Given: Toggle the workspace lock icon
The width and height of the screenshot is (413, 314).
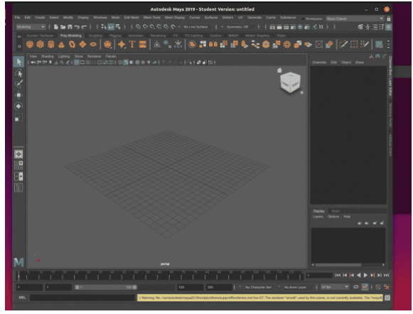Looking at the screenshot, I should pyautogui.click(x=389, y=18).
